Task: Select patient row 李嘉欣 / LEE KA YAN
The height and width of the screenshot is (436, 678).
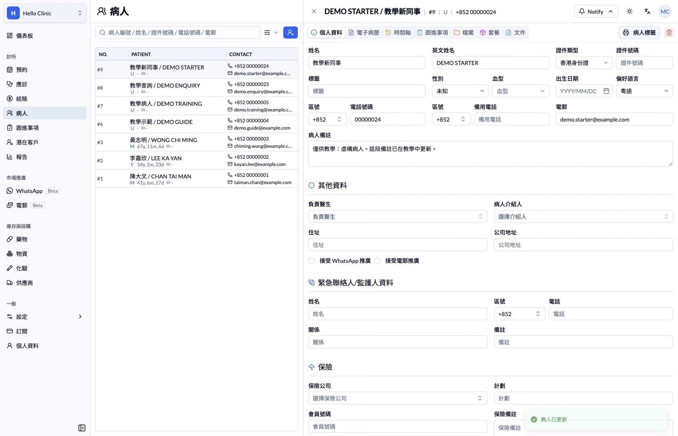Action: [x=197, y=160]
